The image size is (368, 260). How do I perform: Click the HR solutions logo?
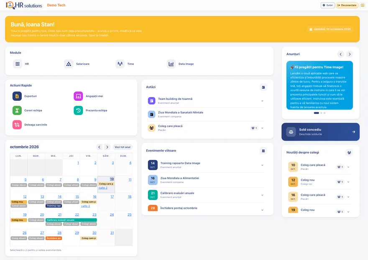(x=24, y=5)
